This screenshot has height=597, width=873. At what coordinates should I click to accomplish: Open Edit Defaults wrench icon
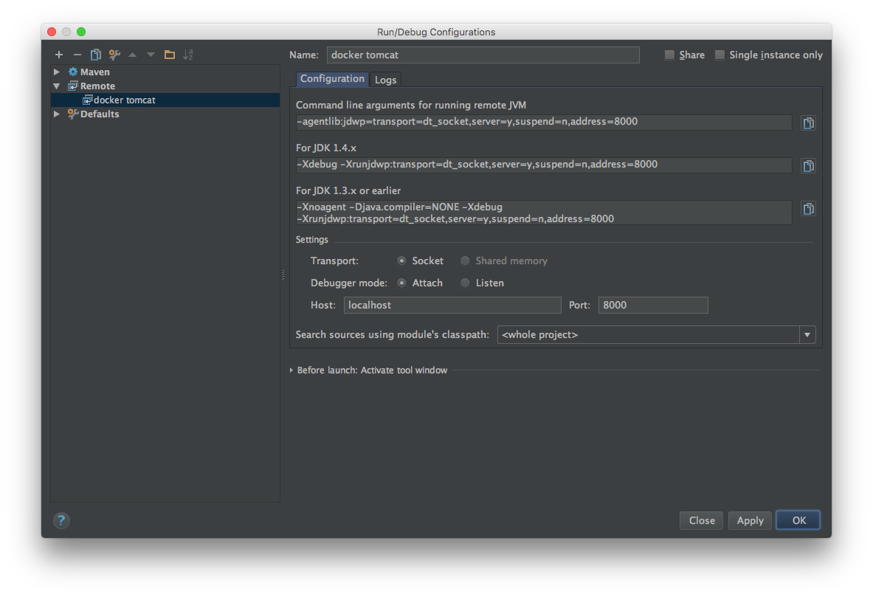click(114, 55)
